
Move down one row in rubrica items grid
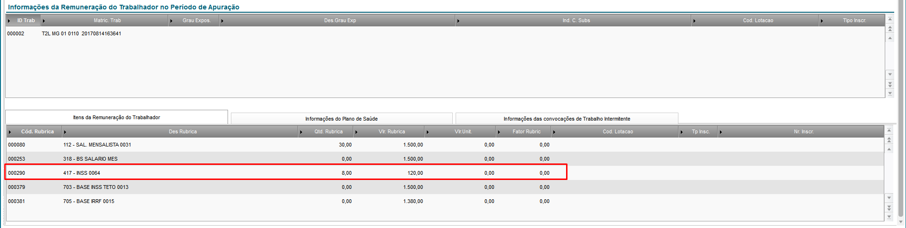tap(889, 198)
